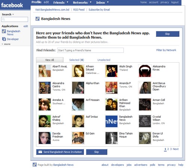Open the Friends menu
This screenshot has height=168, width=187.
point(59,3)
